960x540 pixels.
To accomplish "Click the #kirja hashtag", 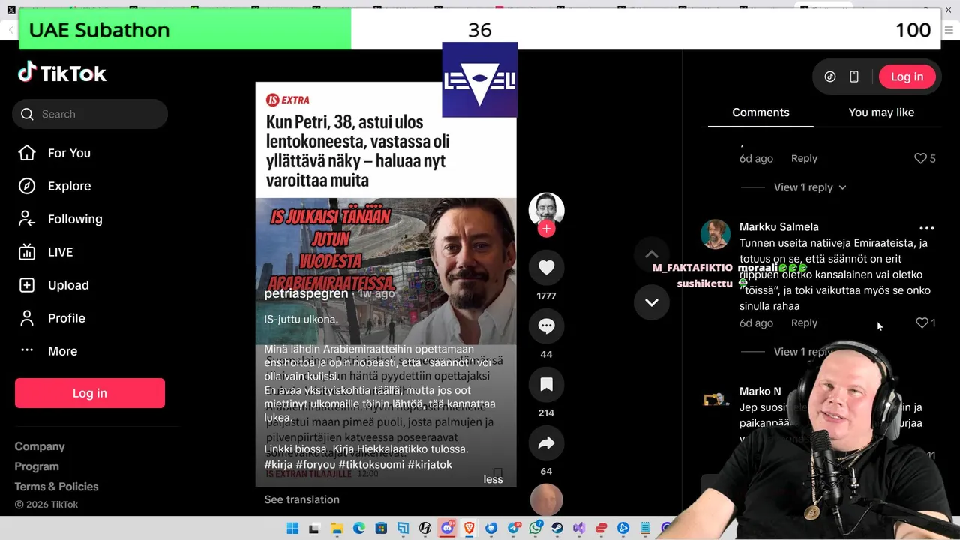I will [x=278, y=465].
